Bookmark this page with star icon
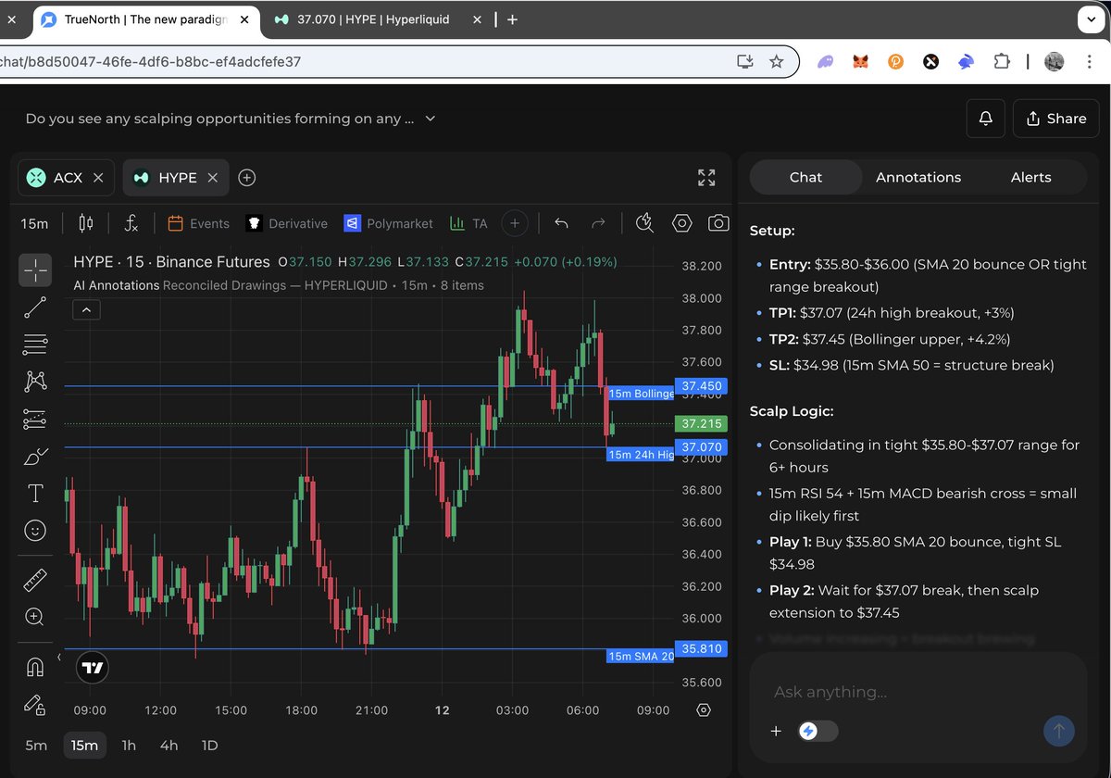Screen dimensions: 1111x778 click(776, 61)
